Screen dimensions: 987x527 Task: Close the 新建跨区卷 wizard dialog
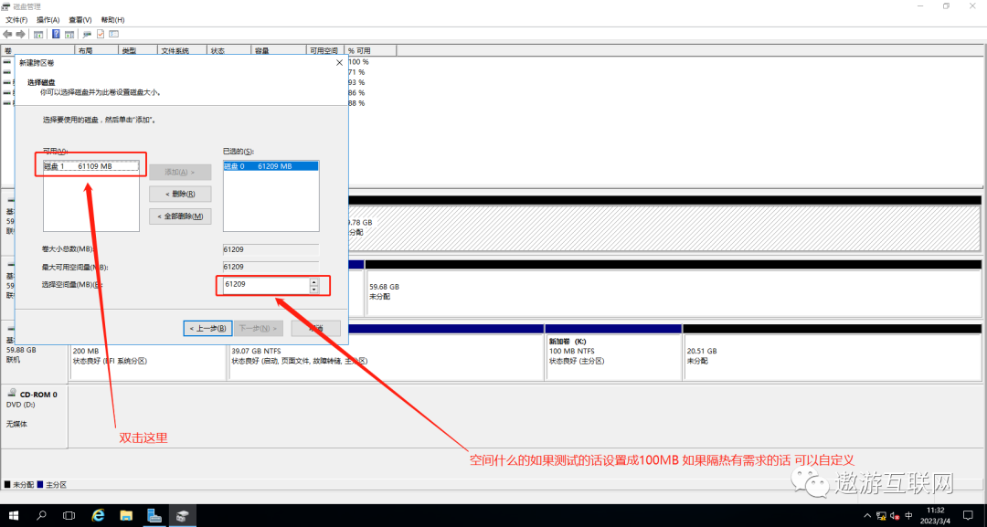point(339,63)
